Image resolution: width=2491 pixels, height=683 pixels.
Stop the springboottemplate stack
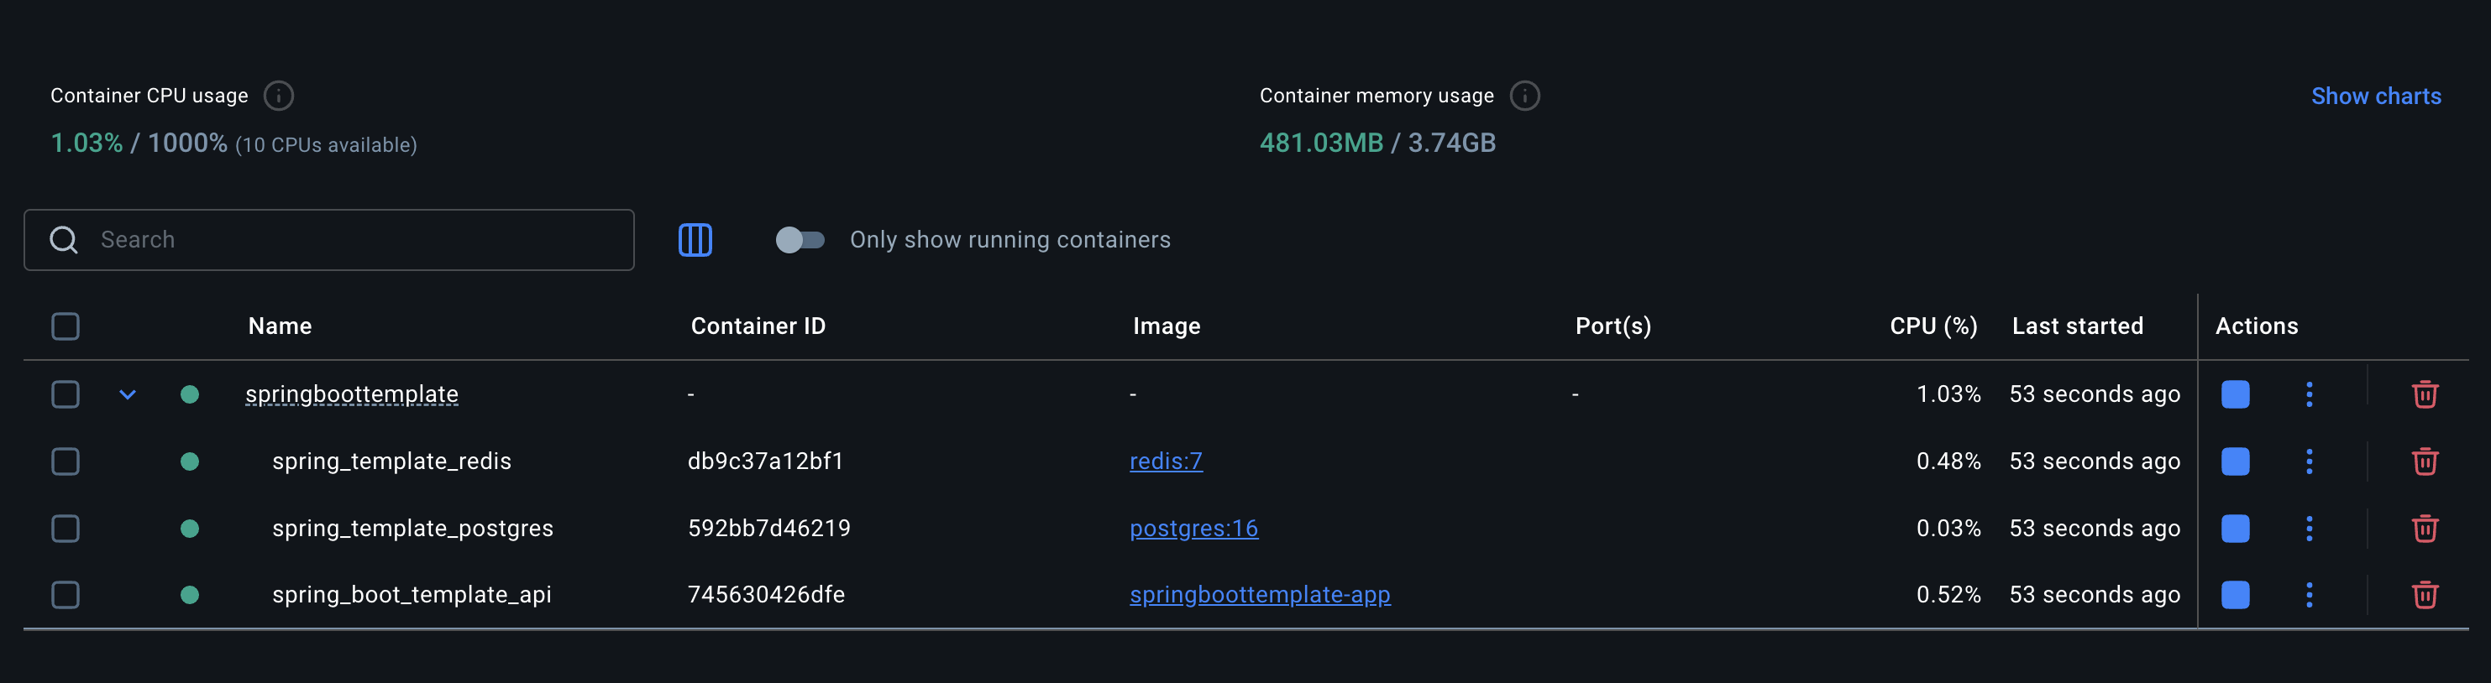[x=2235, y=394]
